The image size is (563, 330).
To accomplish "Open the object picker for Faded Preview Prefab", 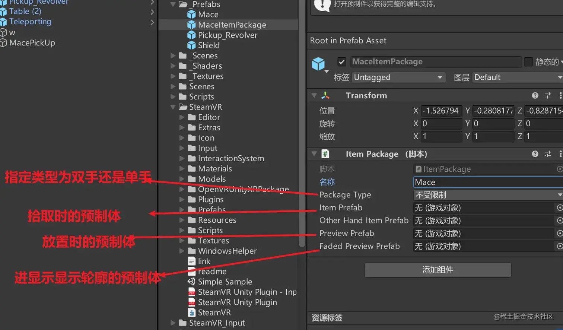I will (x=560, y=246).
